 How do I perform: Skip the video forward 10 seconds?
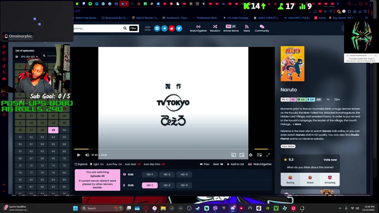pyautogui.click(x=242, y=155)
